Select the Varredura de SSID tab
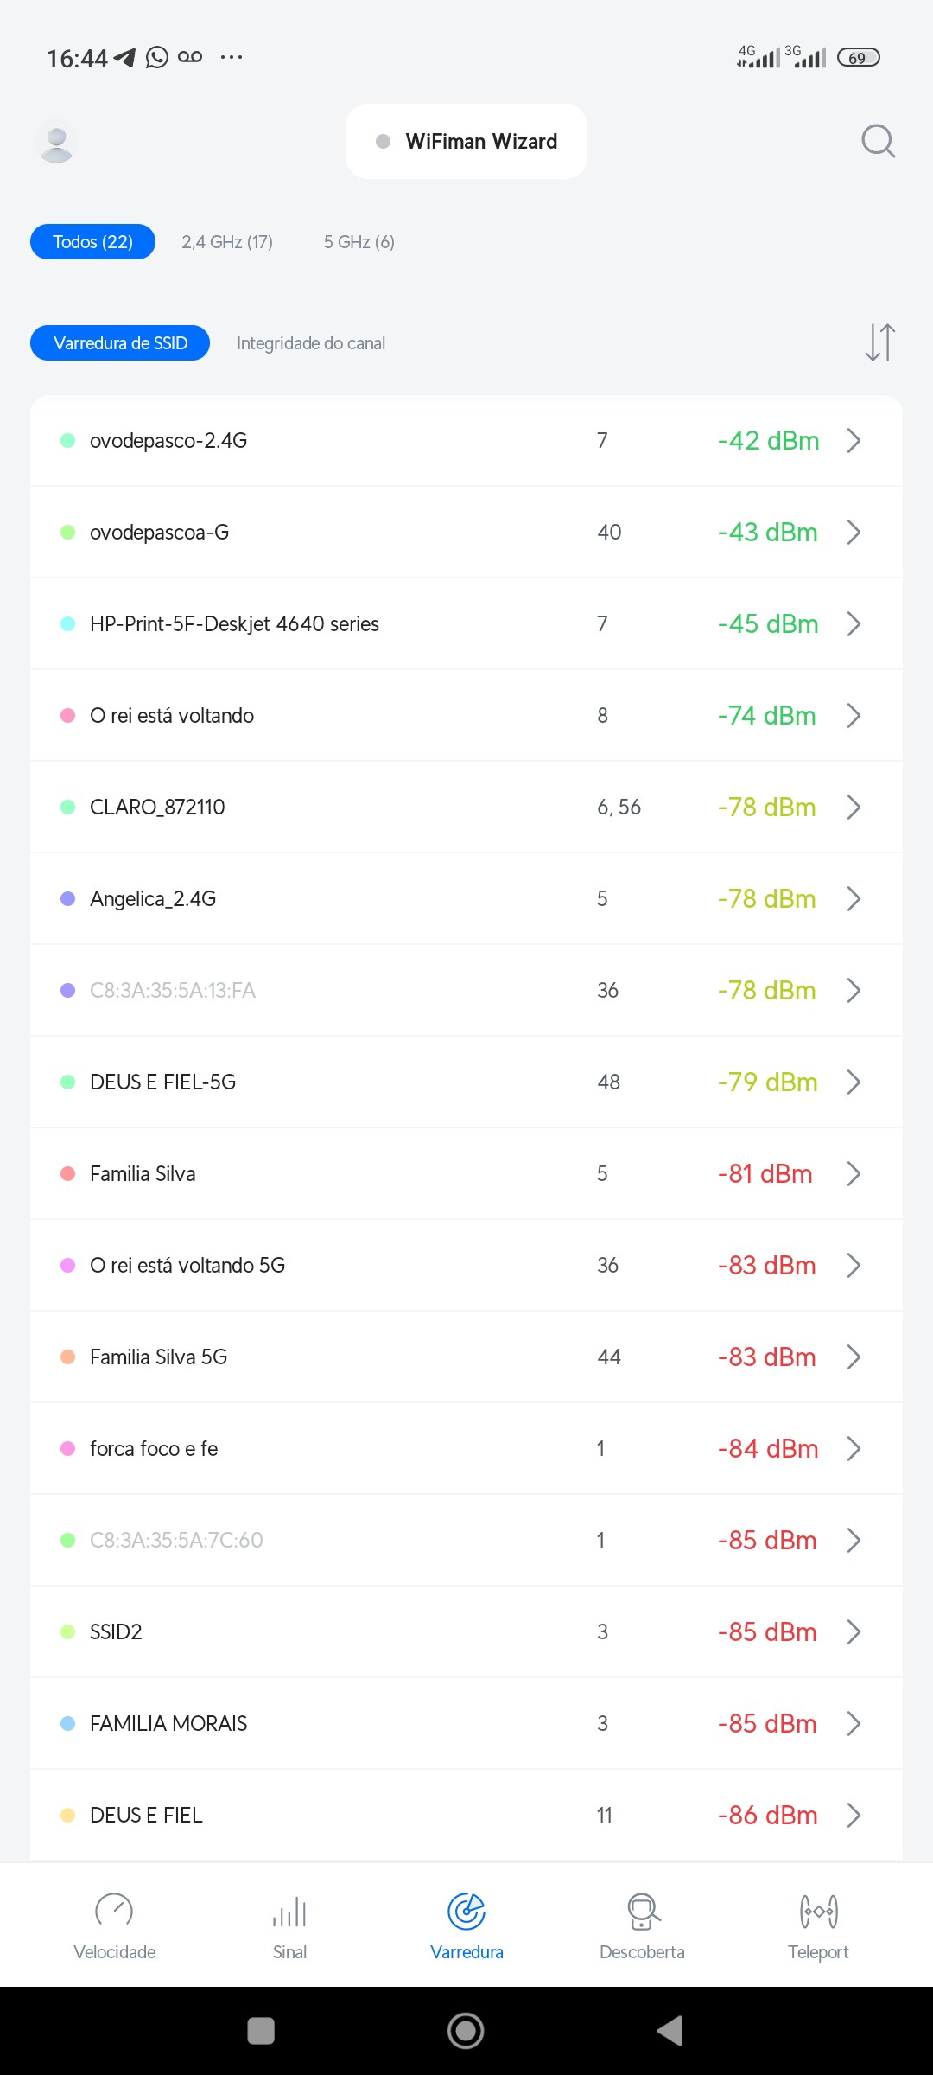 [x=120, y=343]
